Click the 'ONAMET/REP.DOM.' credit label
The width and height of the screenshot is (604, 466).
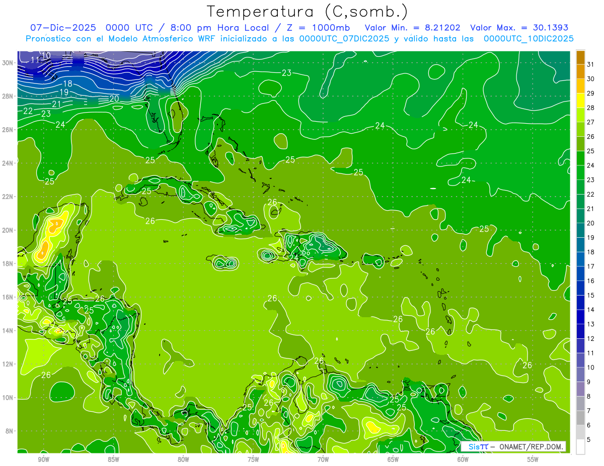click(531, 447)
